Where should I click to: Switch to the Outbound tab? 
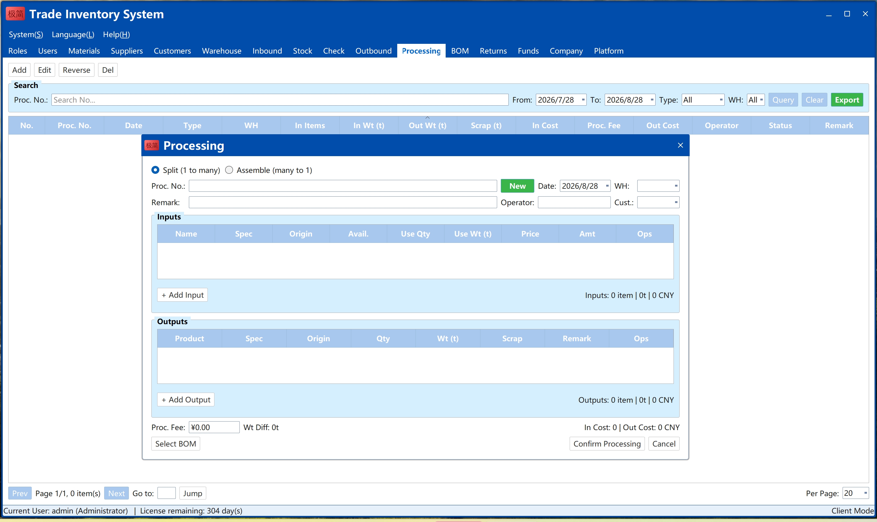tap(373, 51)
